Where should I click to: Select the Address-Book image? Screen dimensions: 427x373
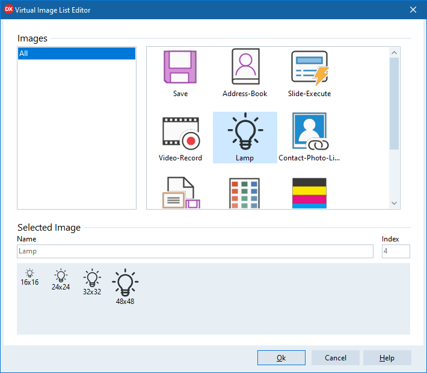[x=245, y=67]
